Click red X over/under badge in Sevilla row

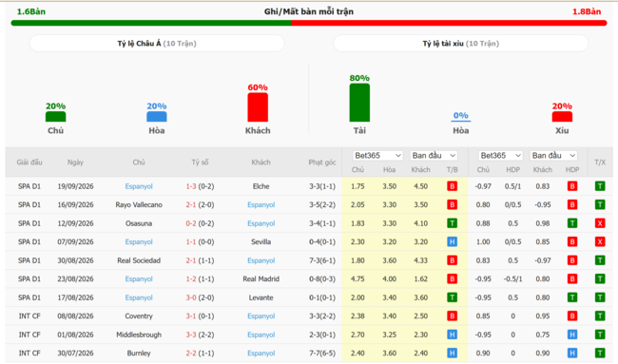(x=600, y=242)
